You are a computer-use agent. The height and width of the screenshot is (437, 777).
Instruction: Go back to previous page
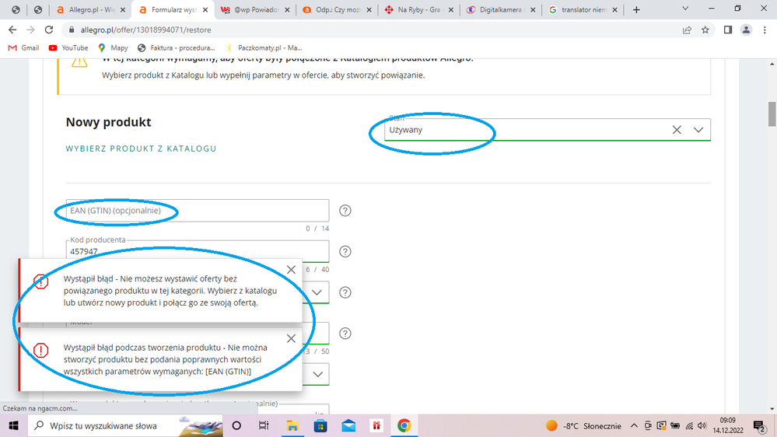pyautogui.click(x=12, y=30)
